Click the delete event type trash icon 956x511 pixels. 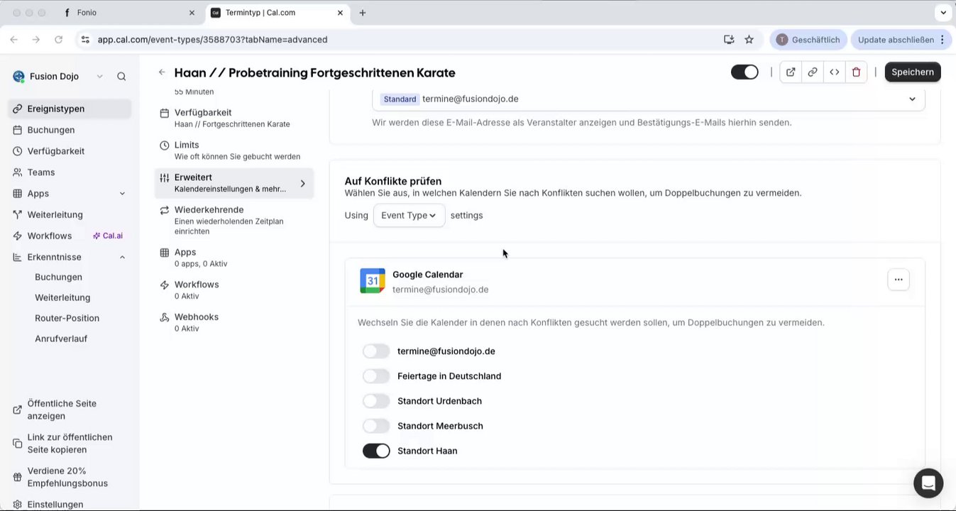tap(856, 72)
